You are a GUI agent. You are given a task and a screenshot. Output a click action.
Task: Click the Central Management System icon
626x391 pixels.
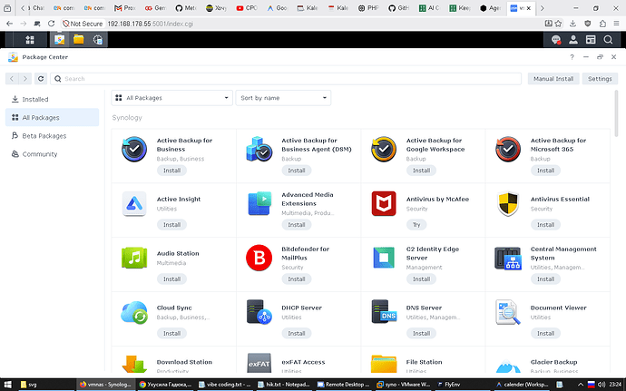point(508,258)
